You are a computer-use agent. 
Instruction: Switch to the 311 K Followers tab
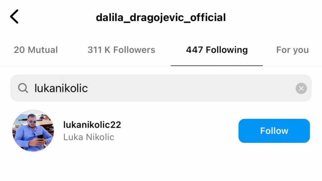pyautogui.click(x=121, y=50)
